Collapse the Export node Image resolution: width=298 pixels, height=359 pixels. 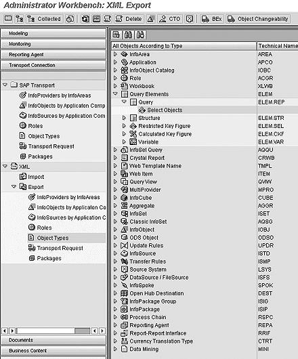coord(14,186)
